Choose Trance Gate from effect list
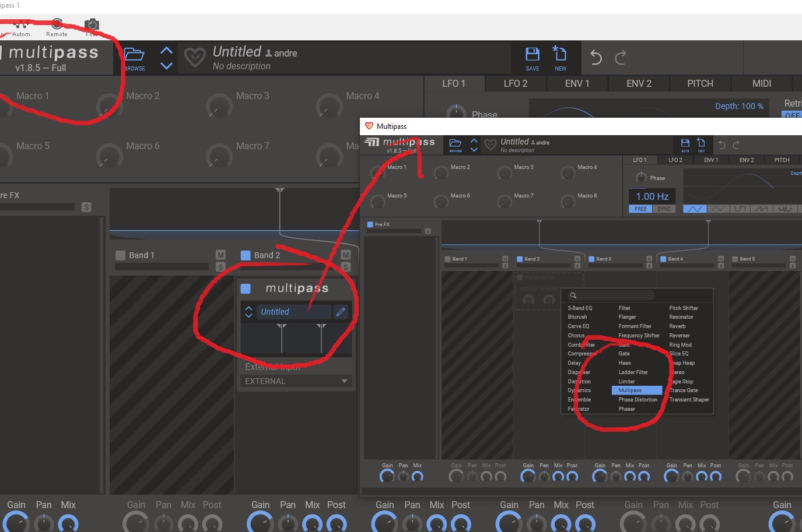The width and height of the screenshot is (802, 532). point(684,390)
